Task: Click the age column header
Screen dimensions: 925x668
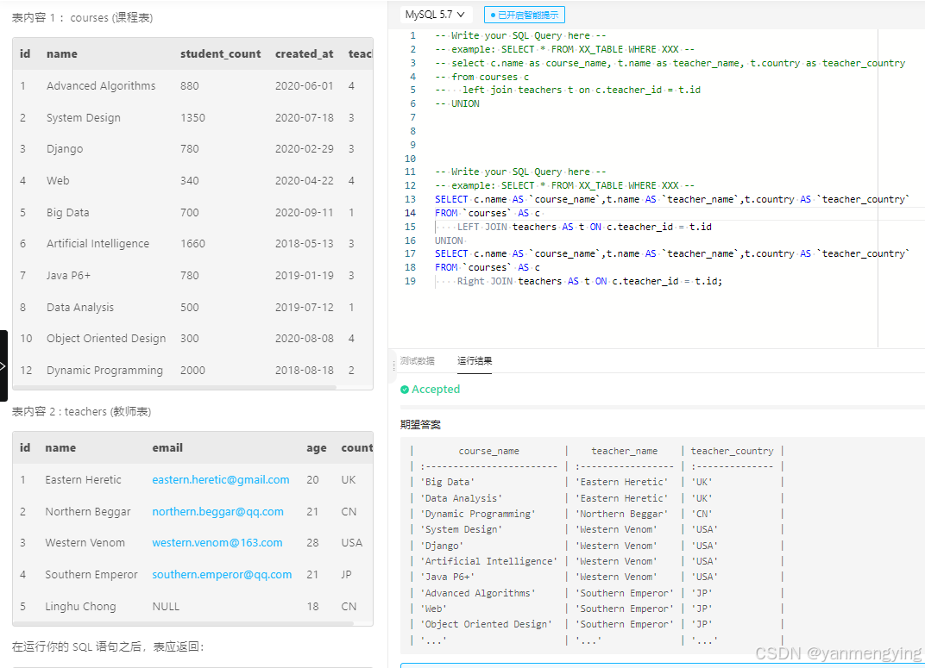Action: click(x=316, y=447)
